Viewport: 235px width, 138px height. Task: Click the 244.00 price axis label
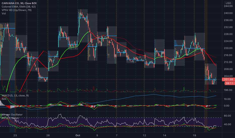[x=228, y=6]
